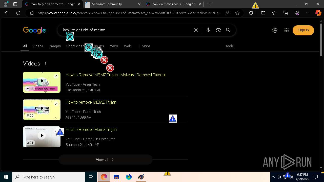
Task: Expand the More search filters
Action: coord(144,46)
